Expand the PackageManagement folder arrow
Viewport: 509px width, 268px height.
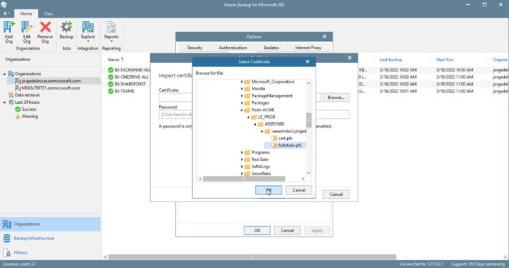[242, 96]
